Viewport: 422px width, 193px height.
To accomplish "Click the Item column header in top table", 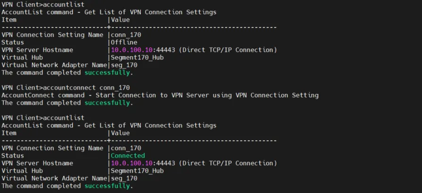I will point(9,20).
